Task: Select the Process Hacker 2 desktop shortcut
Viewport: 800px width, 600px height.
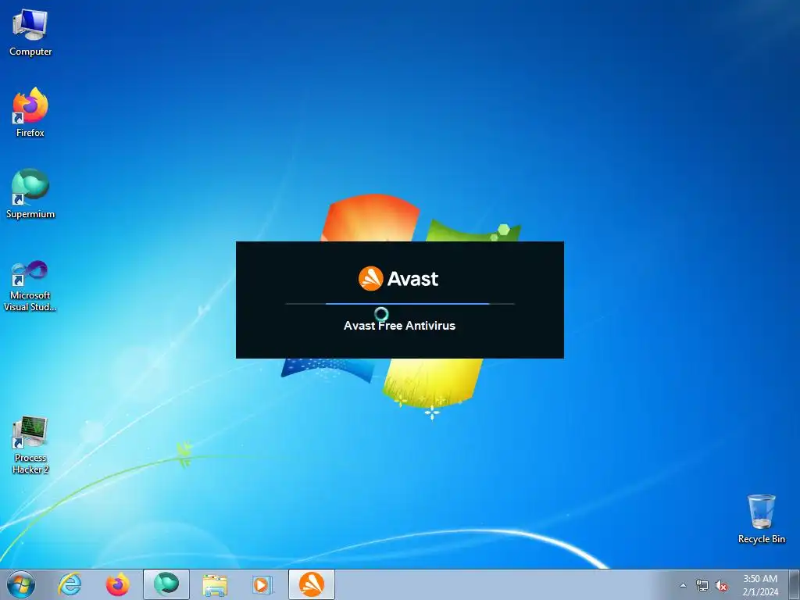Action: click(x=30, y=445)
